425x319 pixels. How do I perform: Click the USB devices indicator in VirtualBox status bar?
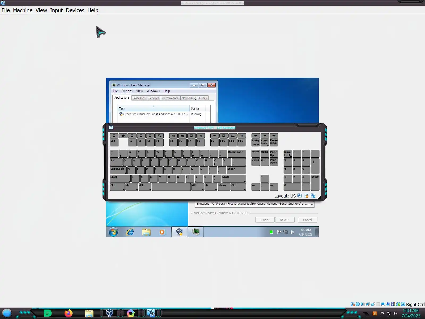373,304
